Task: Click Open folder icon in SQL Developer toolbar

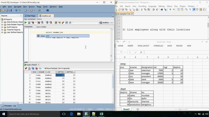Action: 3,10
